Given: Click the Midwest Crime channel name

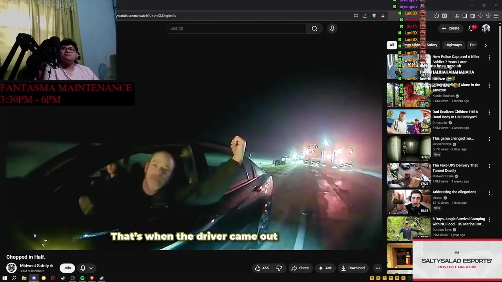Looking at the screenshot, I should [x=443, y=176].
